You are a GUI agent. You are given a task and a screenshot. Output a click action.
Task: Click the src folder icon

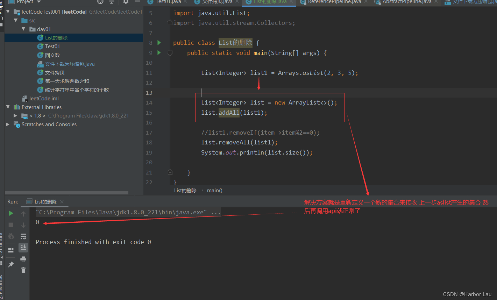(x=24, y=21)
